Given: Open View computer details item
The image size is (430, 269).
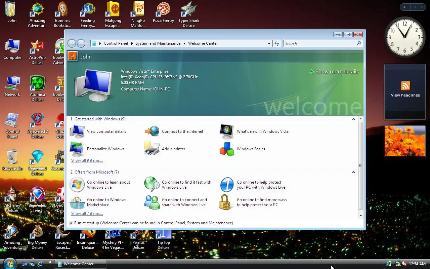Looking at the screenshot, I should [x=98, y=131].
